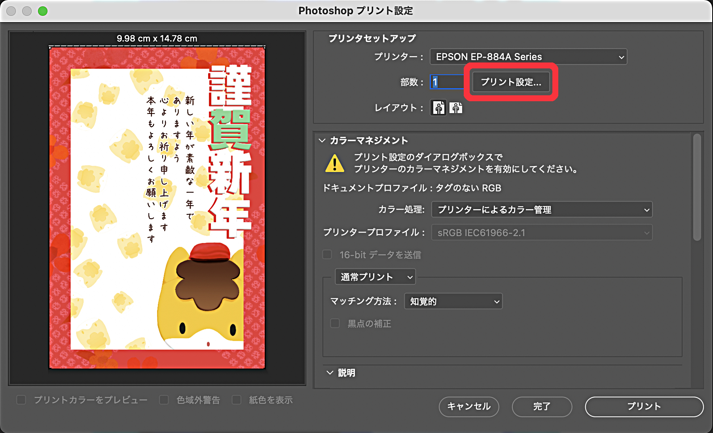The height and width of the screenshot is (433, 713).
Task: Click the キャンセル button
Action: point(468,407)
